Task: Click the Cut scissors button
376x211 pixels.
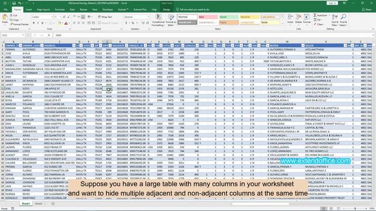Action: 14,15
